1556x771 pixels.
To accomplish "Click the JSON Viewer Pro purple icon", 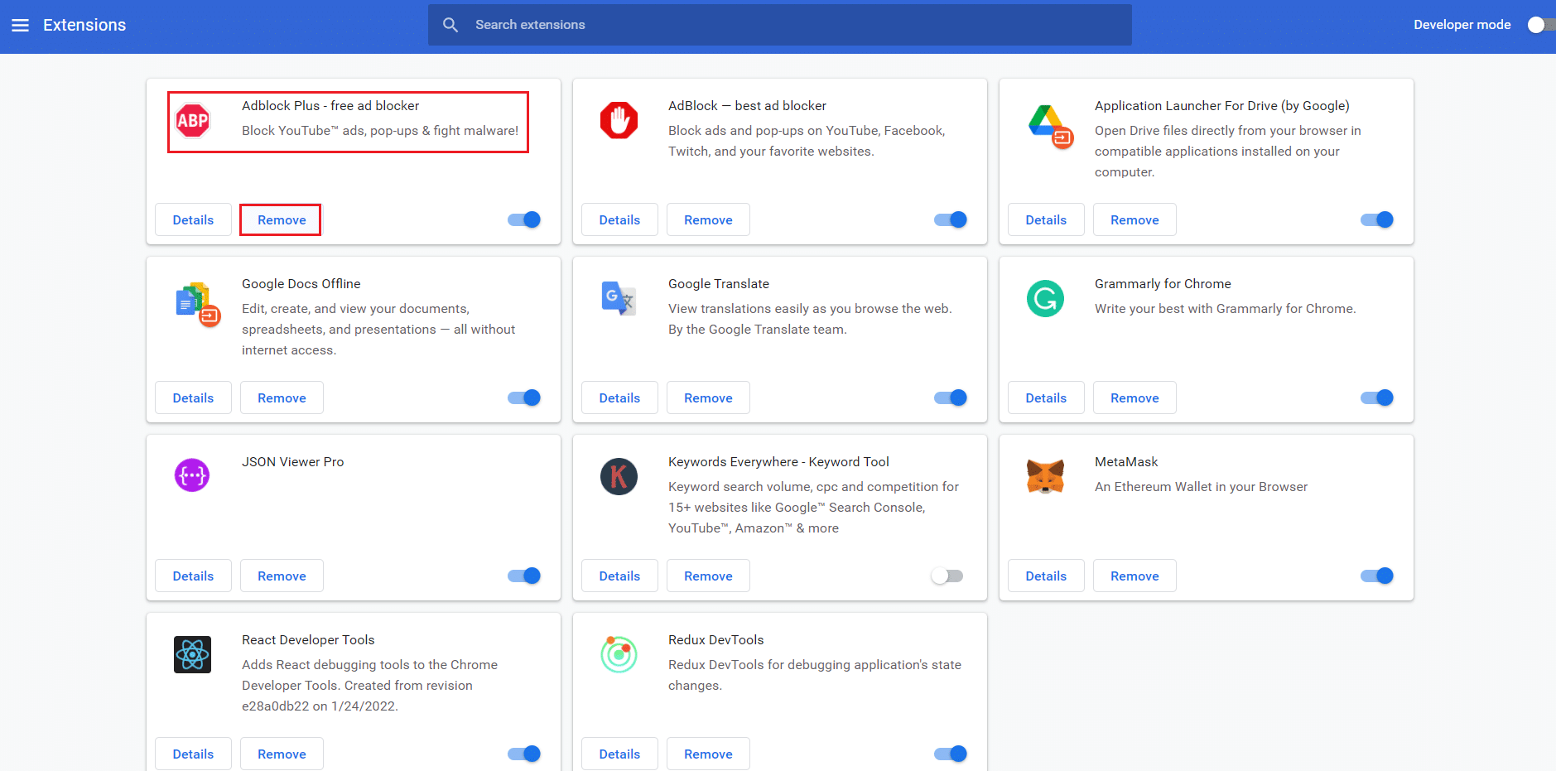I will point(192,475).
